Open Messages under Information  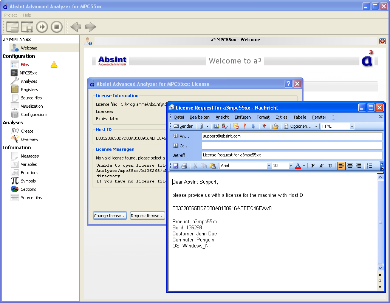click(x=29, y=156)
